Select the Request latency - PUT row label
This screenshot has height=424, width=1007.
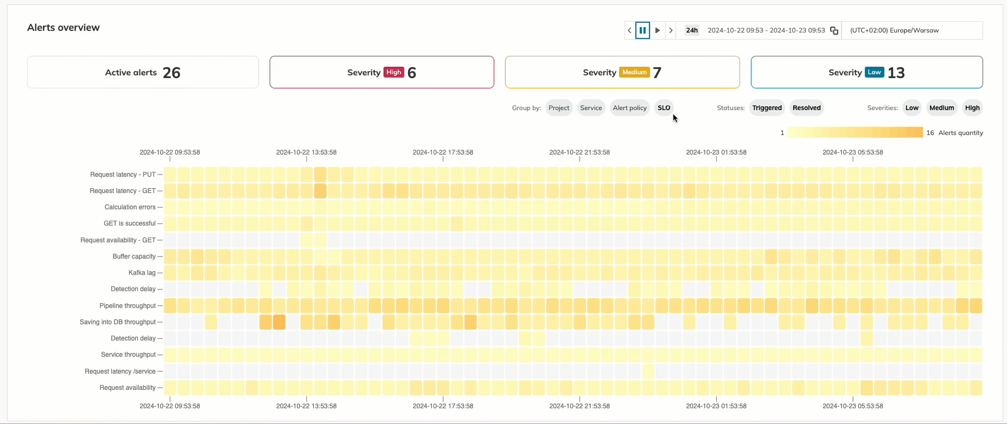click(x=123, y=175)
